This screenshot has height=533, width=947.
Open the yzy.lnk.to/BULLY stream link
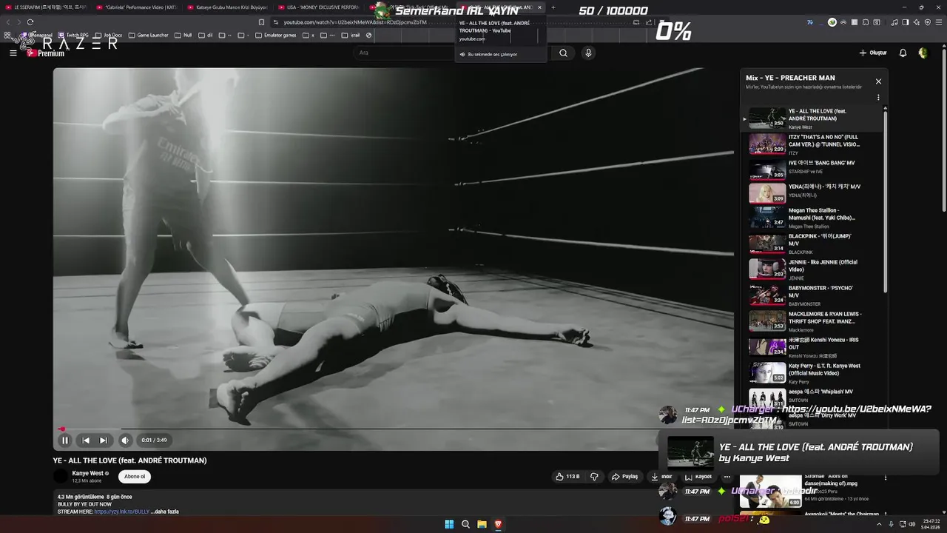pyautogui.click(x=122, y=512)
